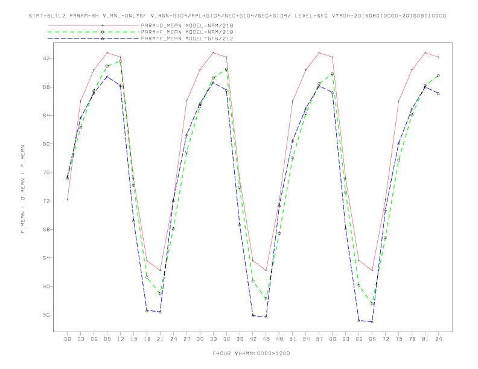478x369 pixels.
Task: Click x-axis tick label 12
Action: (x=121, y=339)
